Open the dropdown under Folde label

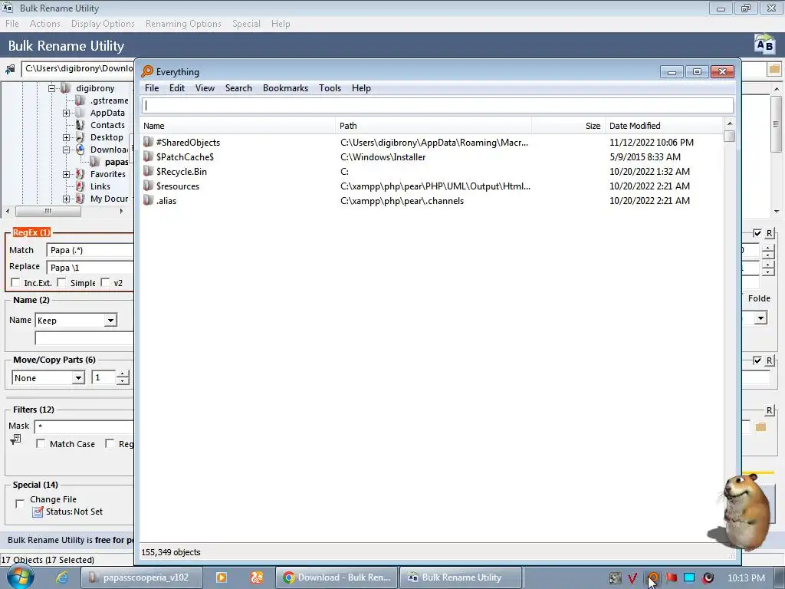(761, 318)
